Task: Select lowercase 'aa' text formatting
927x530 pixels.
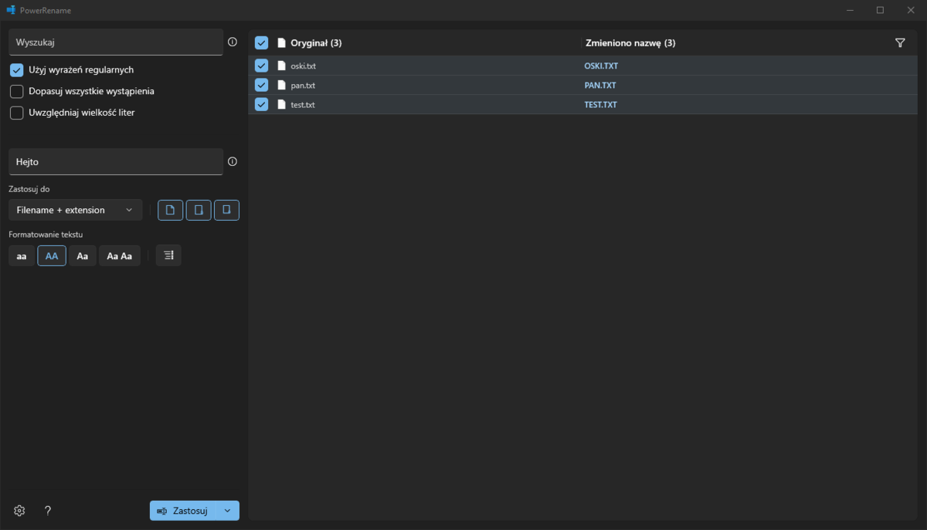Action: (22, 256)
